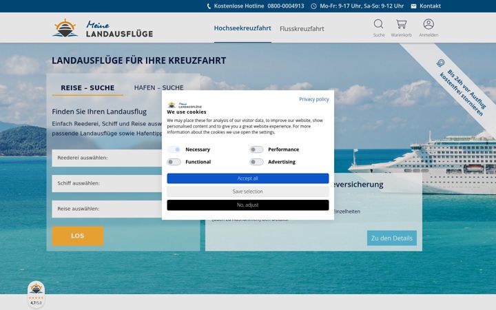Click the award badge icon on ribbon
The width and height of the screenshot is (496, 310).
click(x=441, y=63)
